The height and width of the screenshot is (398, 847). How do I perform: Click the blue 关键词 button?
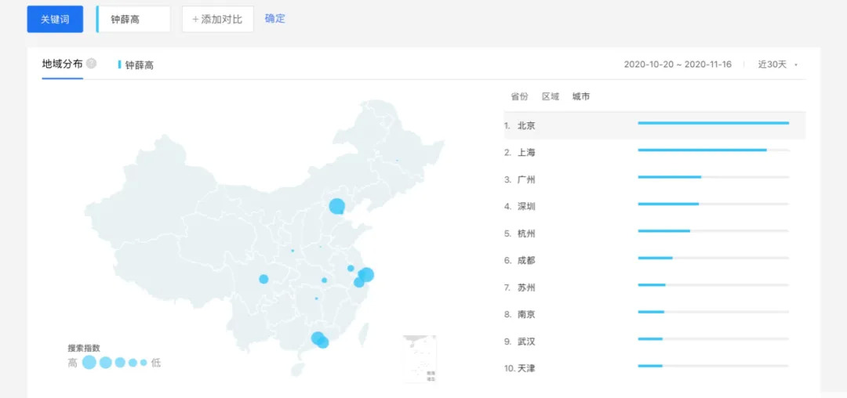click(x=55, y=19)
